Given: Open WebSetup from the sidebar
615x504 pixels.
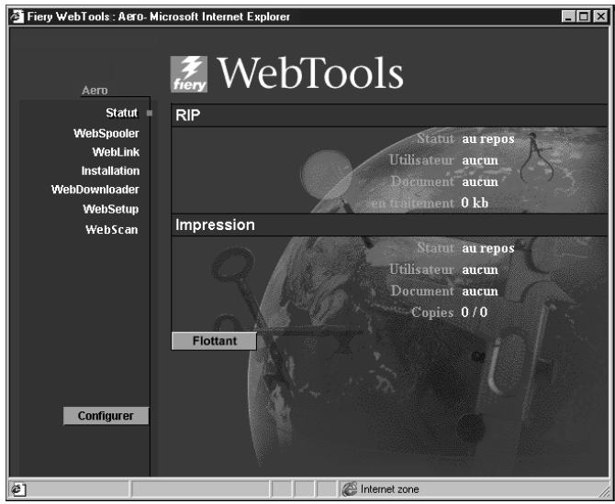Looking at the screenshot, I should (x=110, y=209).
